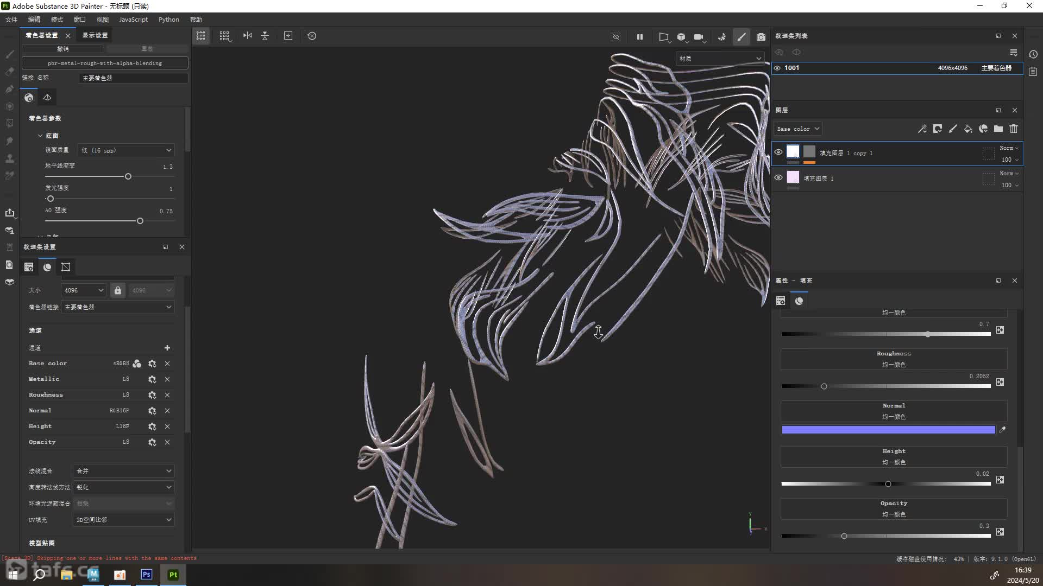Switch to the 显示设置 tab

pyautogui.click(x=95, y=35)
